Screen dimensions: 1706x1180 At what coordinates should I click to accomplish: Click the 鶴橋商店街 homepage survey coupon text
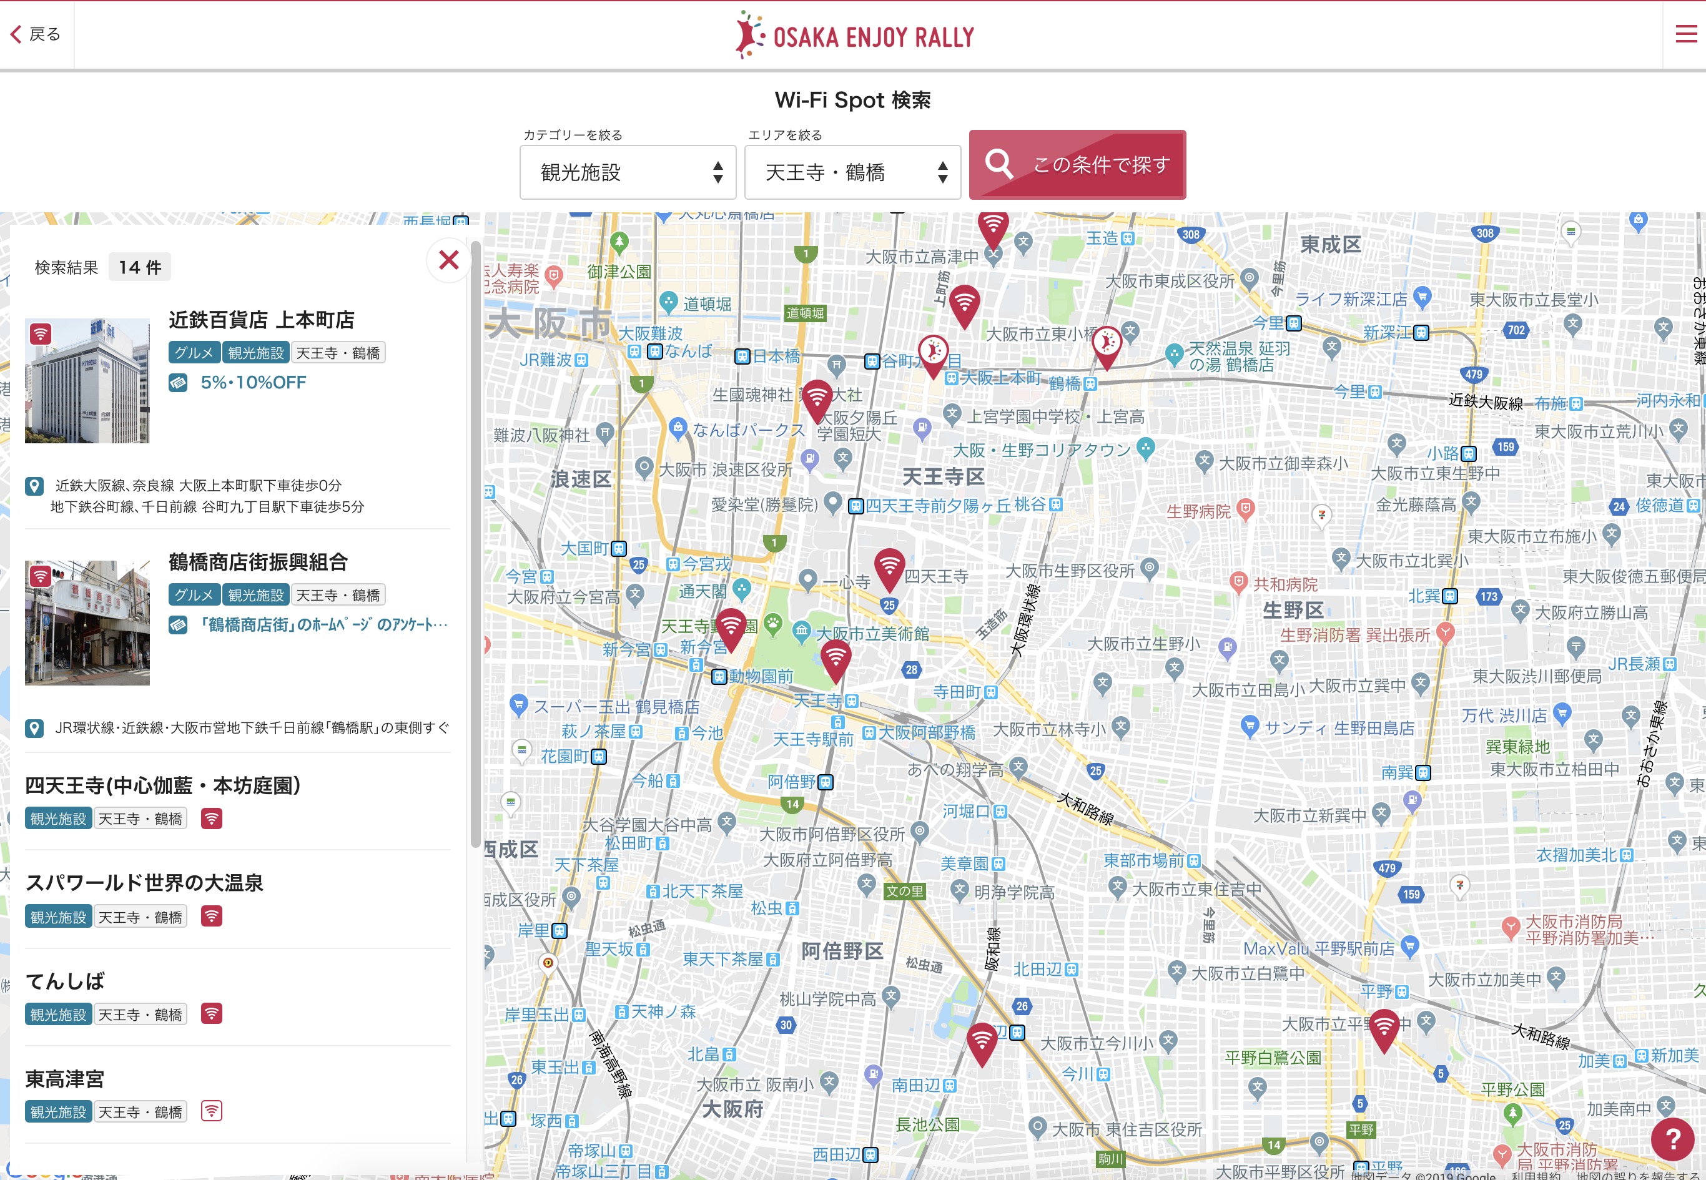coord(324,625)
